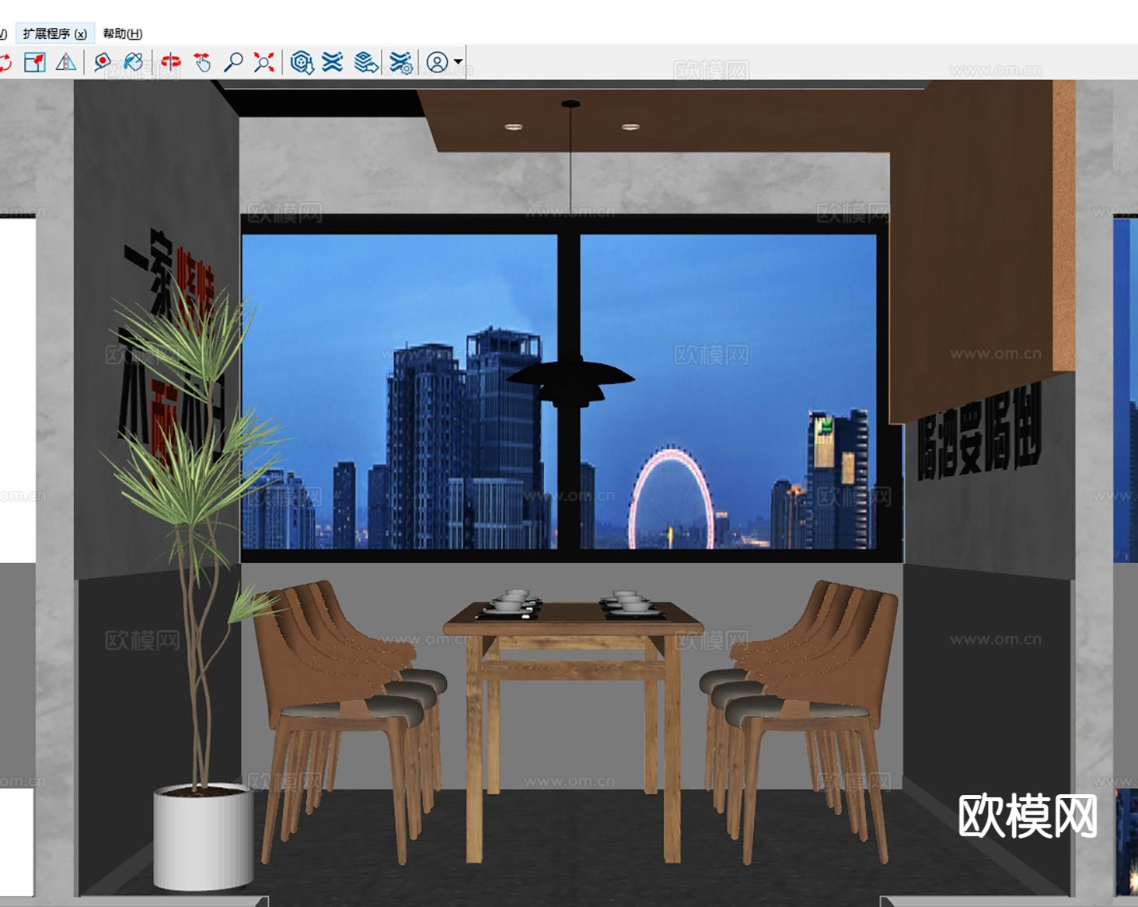This screenshot has width=1138, height=907.
Task: Click the share model layers icon
Action: click(x=366, y=62)
